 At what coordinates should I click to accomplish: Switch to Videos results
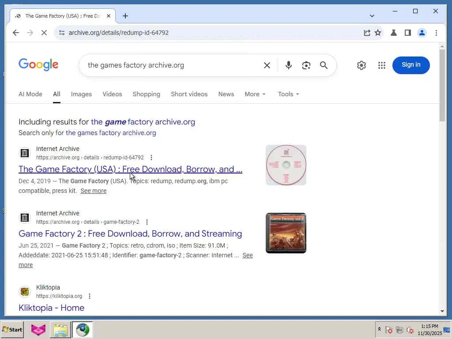(x=112, y=94)
